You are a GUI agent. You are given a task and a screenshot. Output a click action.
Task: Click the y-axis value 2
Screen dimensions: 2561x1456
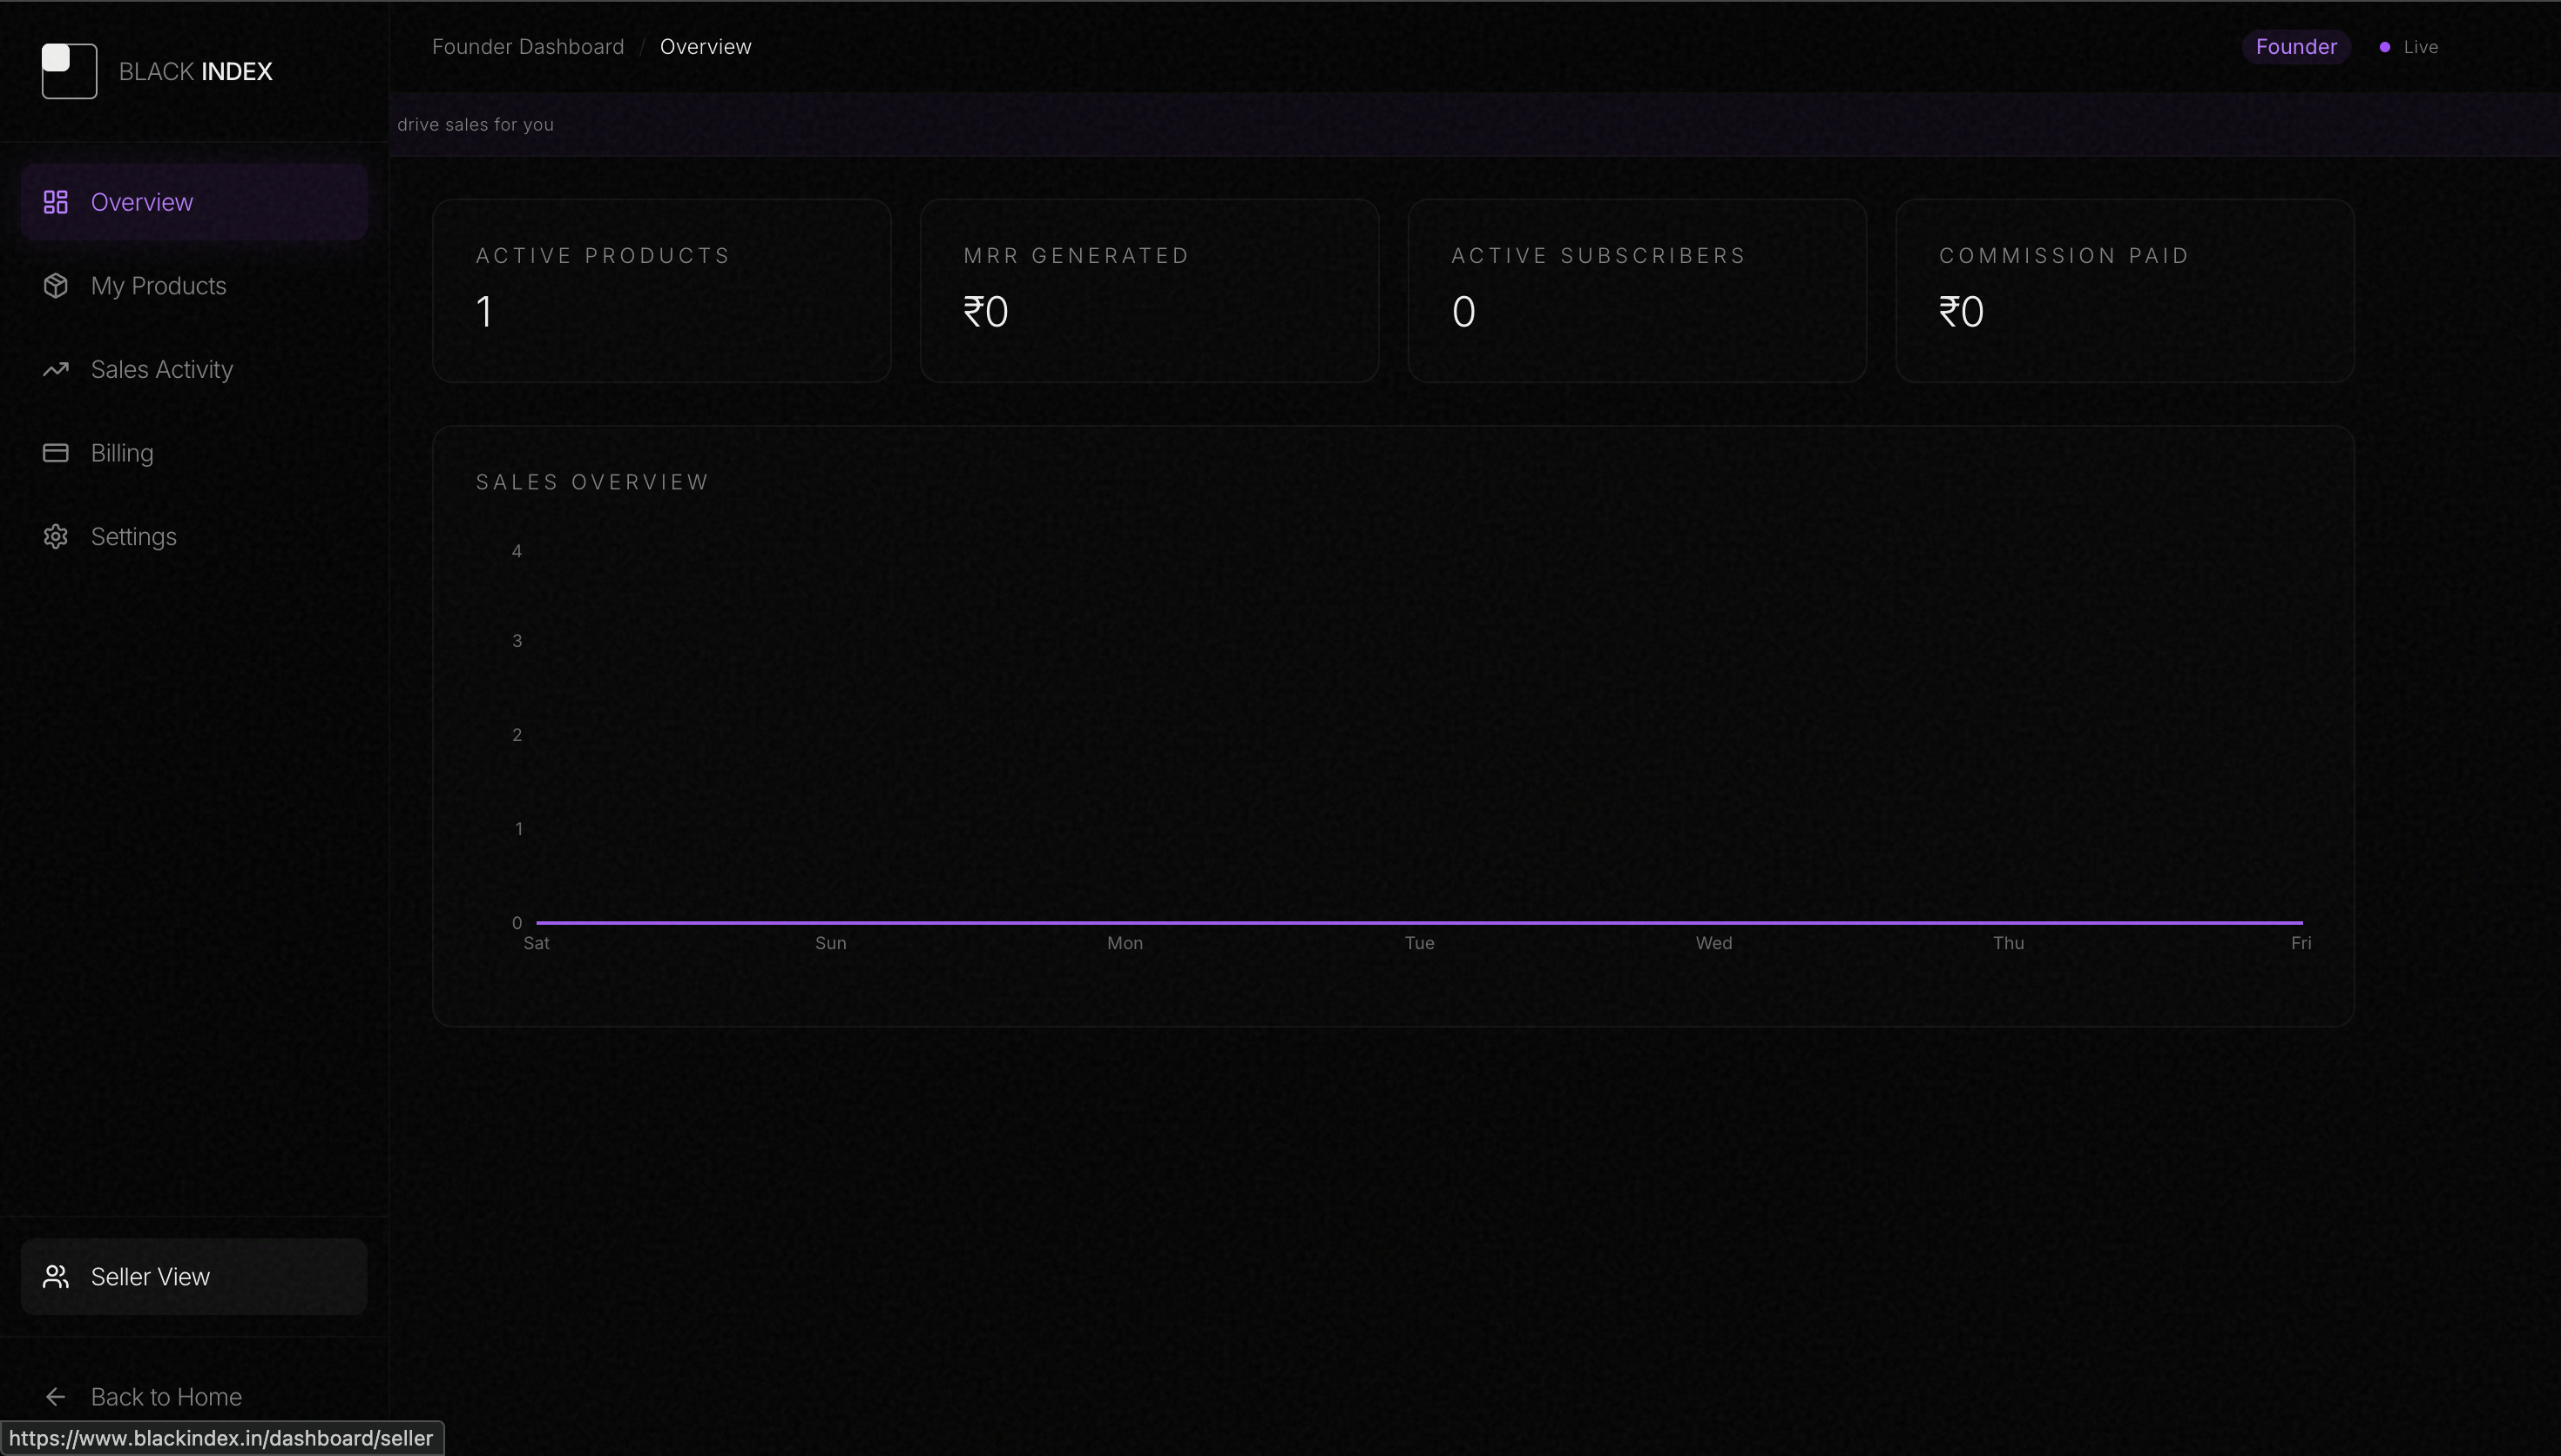click(517, 735)
